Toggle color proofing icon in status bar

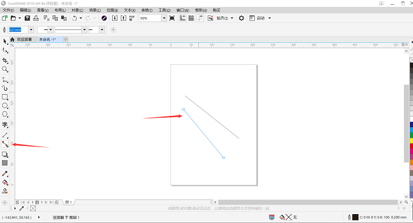[x=271, y=217]
